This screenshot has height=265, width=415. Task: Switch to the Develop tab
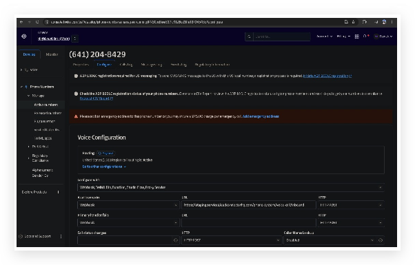(29, 54)
